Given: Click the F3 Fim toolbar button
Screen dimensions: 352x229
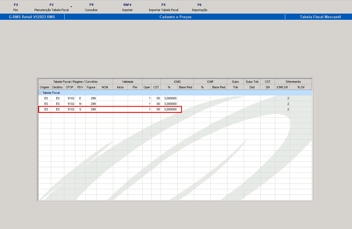Looking at the screenshot, I should (x=16, y=7).
